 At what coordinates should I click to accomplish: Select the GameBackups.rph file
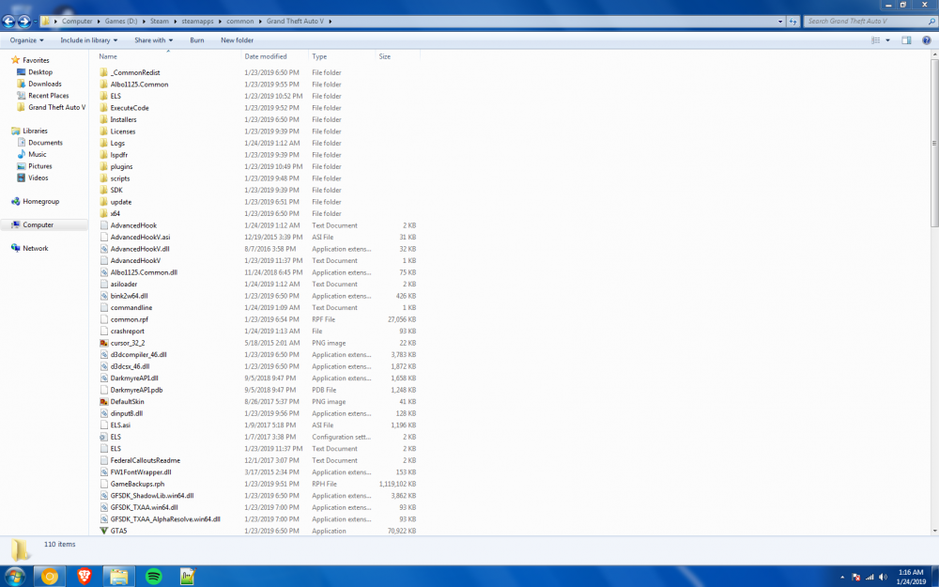[137, 484]
